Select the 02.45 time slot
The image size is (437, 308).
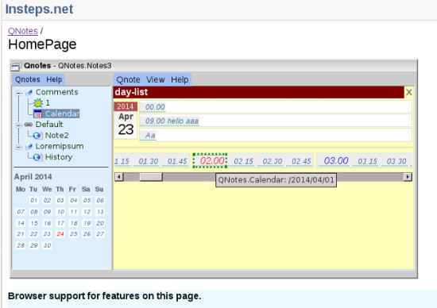pos(301,161)
